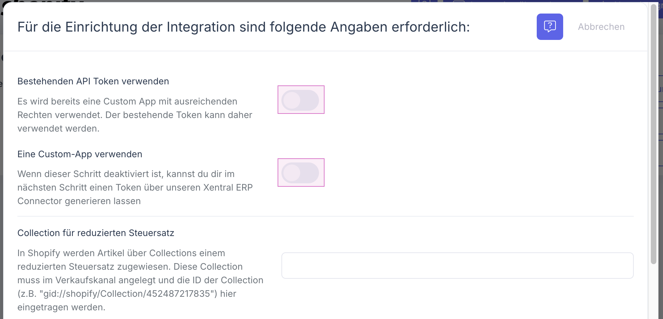663x319 pixels.
Task: Click the 'Bestehenden API Token verwenden' label
Action: [x=93, y=81]
